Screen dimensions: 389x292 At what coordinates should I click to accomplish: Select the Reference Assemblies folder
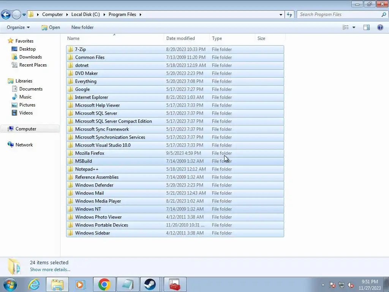tap(175, 177)
